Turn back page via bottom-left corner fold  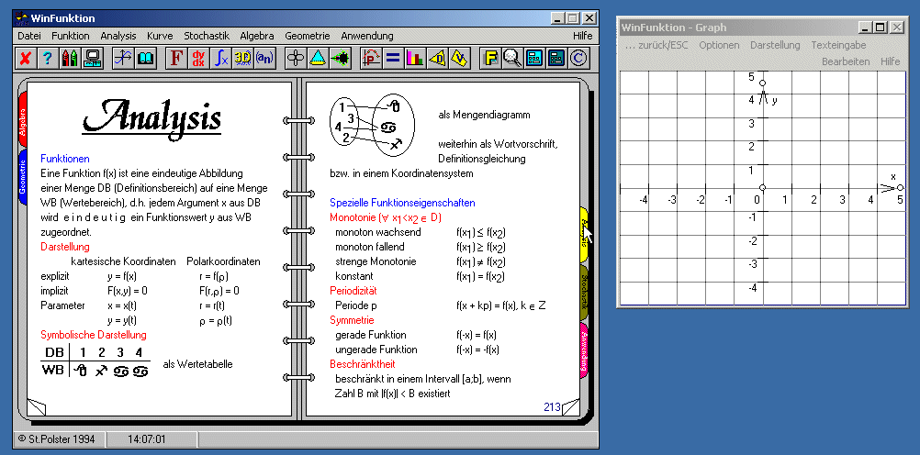click(37, 407)
